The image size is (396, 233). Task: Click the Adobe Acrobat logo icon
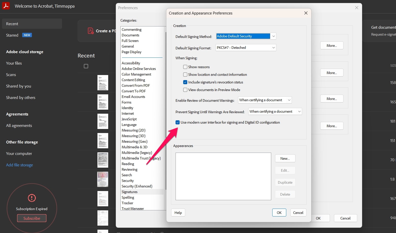[x=6, y=6]
